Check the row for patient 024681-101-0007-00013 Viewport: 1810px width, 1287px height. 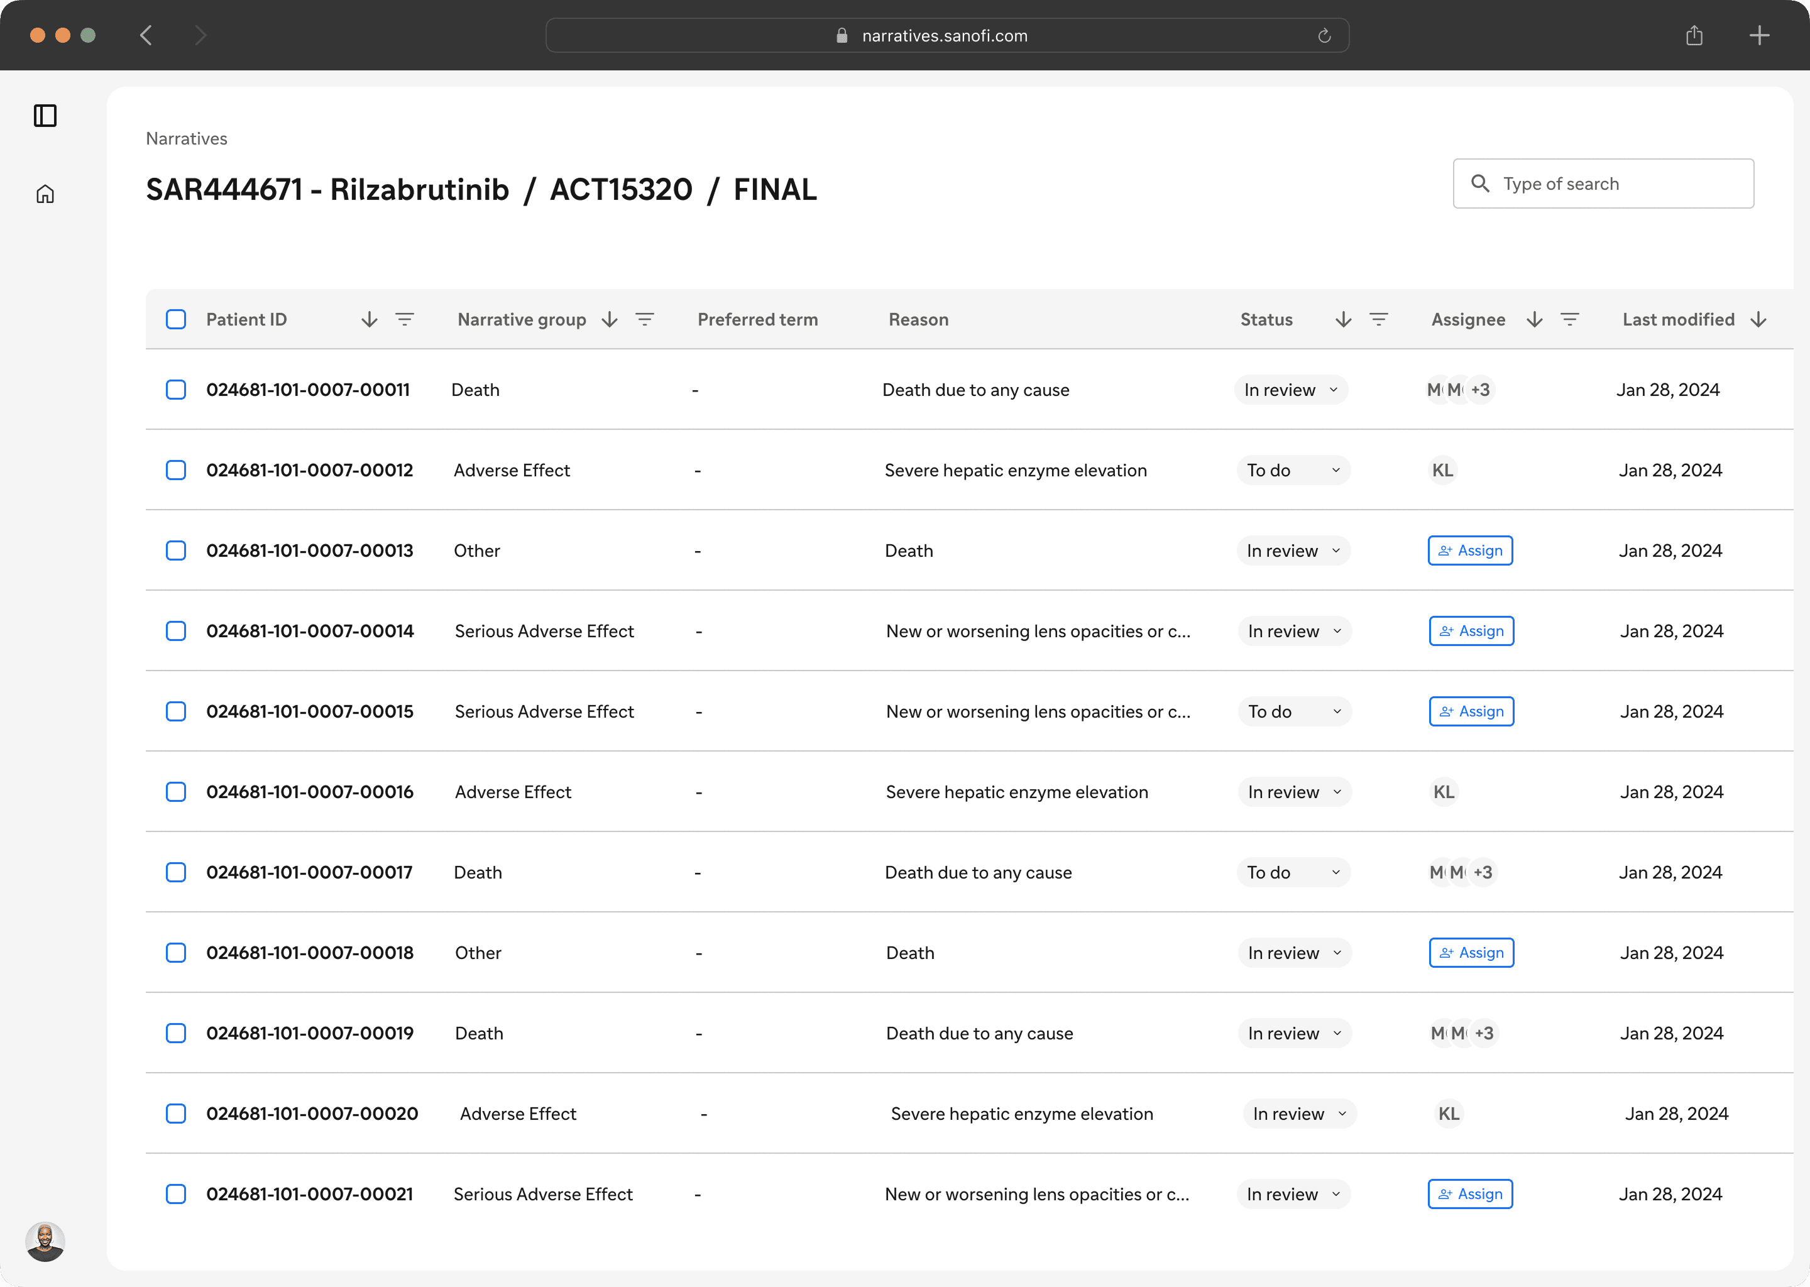coord(176,550)
